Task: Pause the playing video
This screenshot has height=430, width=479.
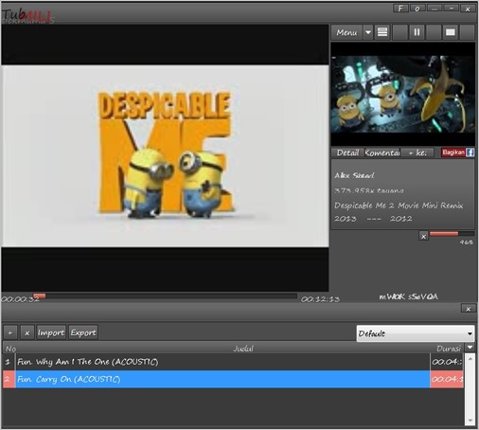Action: pyautogui.click(x=417, y=32)
